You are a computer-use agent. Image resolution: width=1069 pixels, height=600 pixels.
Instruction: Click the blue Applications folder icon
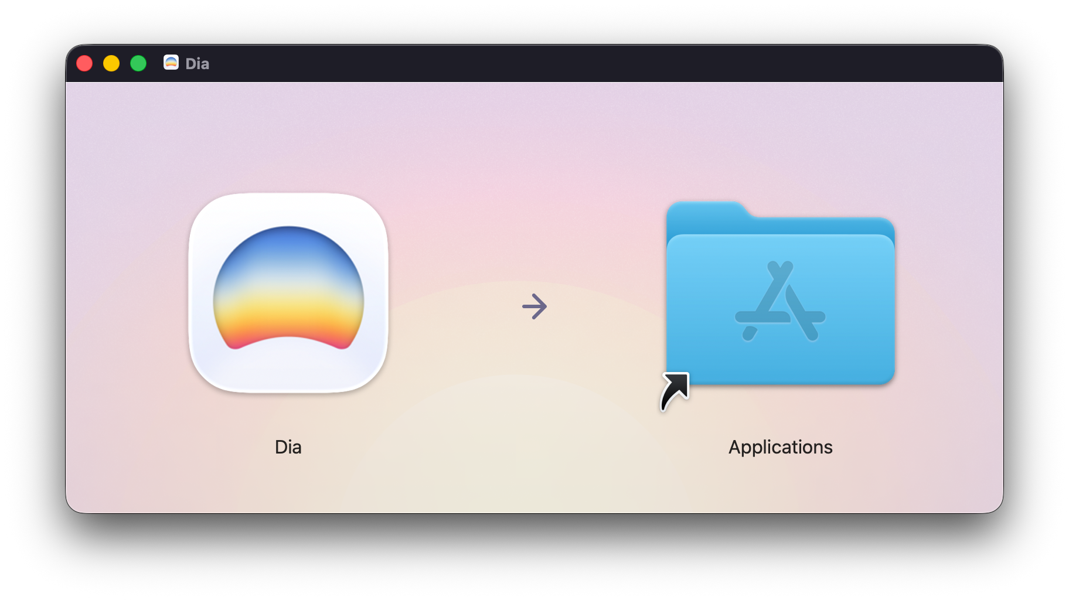coord(779,305)
